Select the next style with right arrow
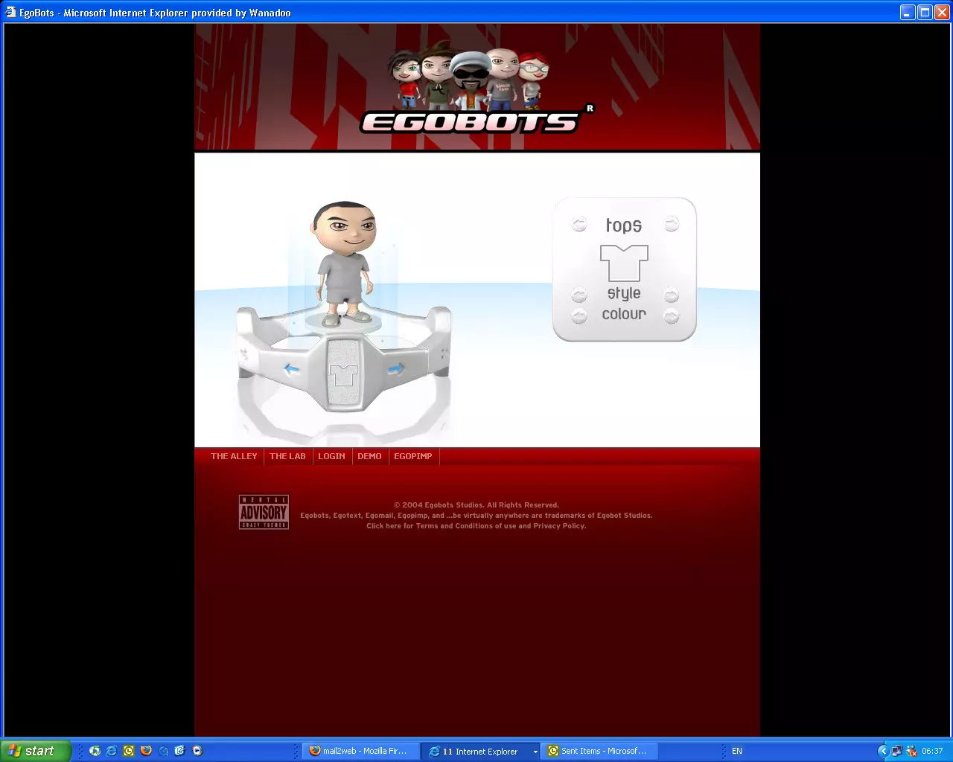Image resolution: width=953 pixels, height=762 pixels. click(672, 295)
